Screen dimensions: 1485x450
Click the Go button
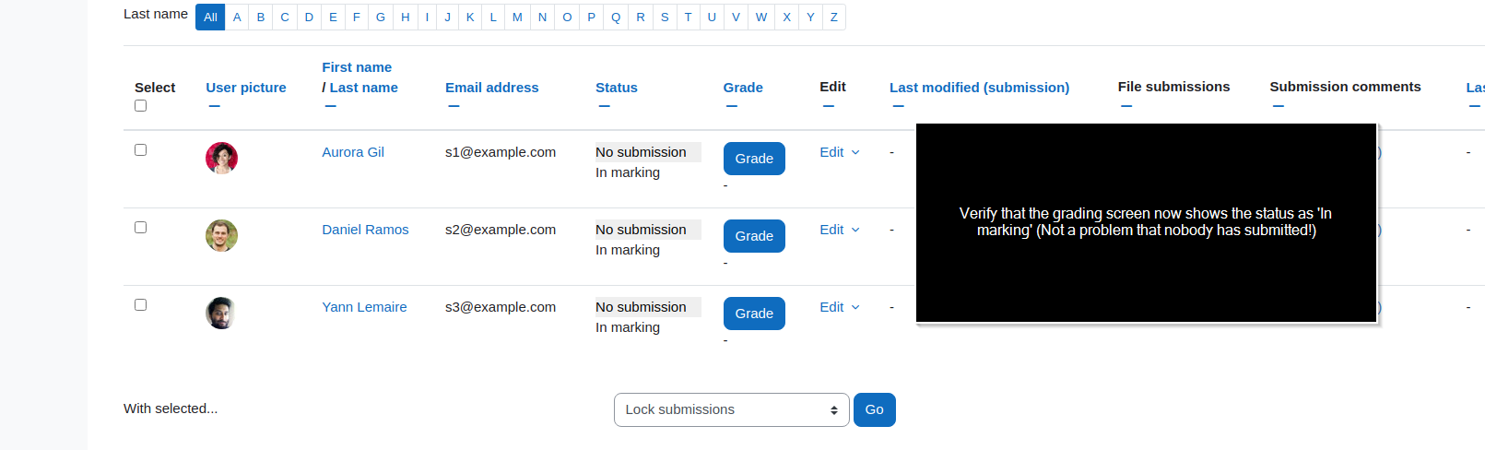(x=875, y=409)
